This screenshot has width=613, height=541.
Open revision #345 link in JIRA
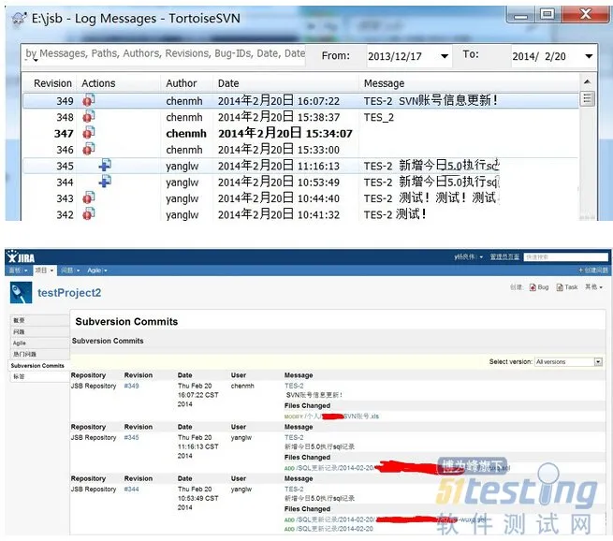point(131,437)
